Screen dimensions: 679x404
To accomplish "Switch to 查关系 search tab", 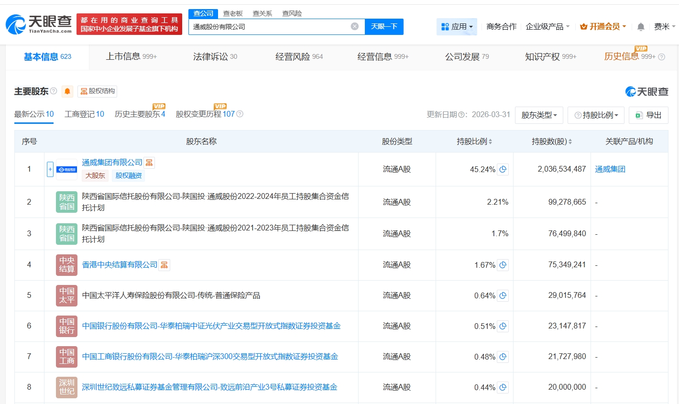I will (x=263, y=13).
